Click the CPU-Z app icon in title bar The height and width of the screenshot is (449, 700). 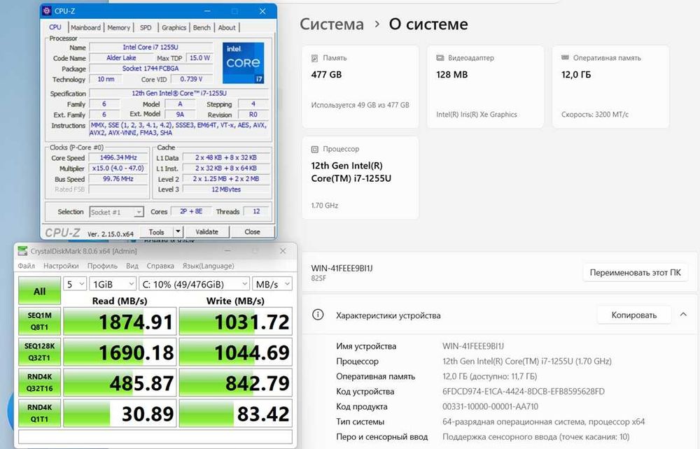click(47, 10)
